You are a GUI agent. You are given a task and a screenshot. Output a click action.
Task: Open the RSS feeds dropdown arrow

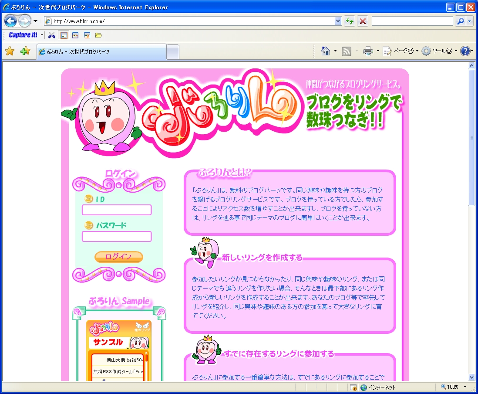(x=357, y=51)
